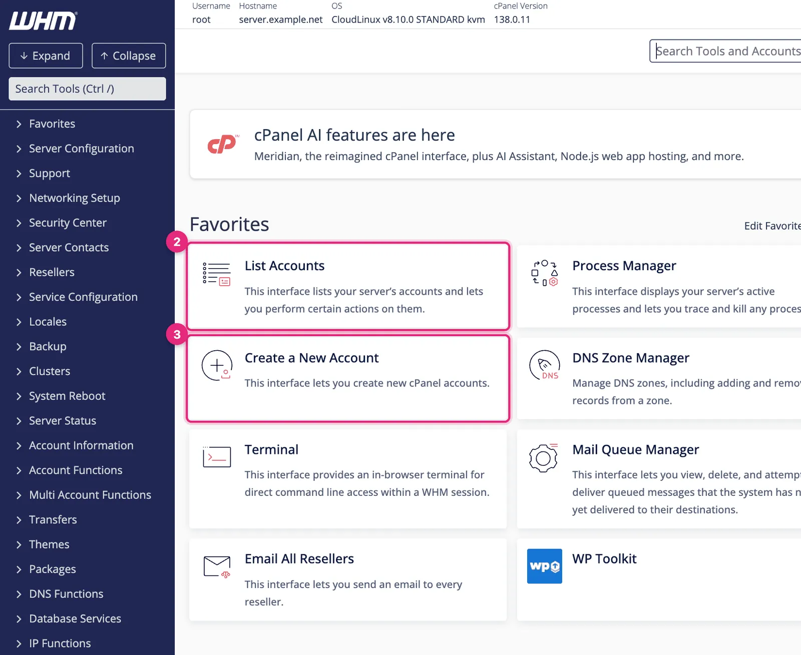Open the System Reboot menu section
This screenshot has height=655, width=801.
pos(67,396)
